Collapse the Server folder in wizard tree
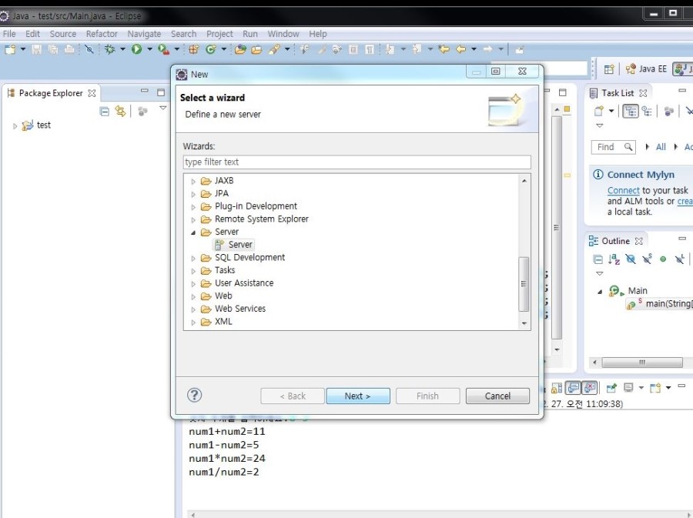 point(193,232)
